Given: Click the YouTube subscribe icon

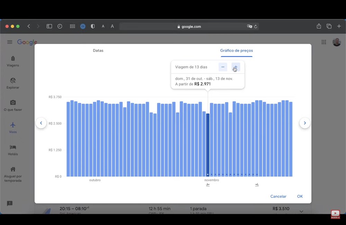Looking at the screenshot, I should (335, 214).
